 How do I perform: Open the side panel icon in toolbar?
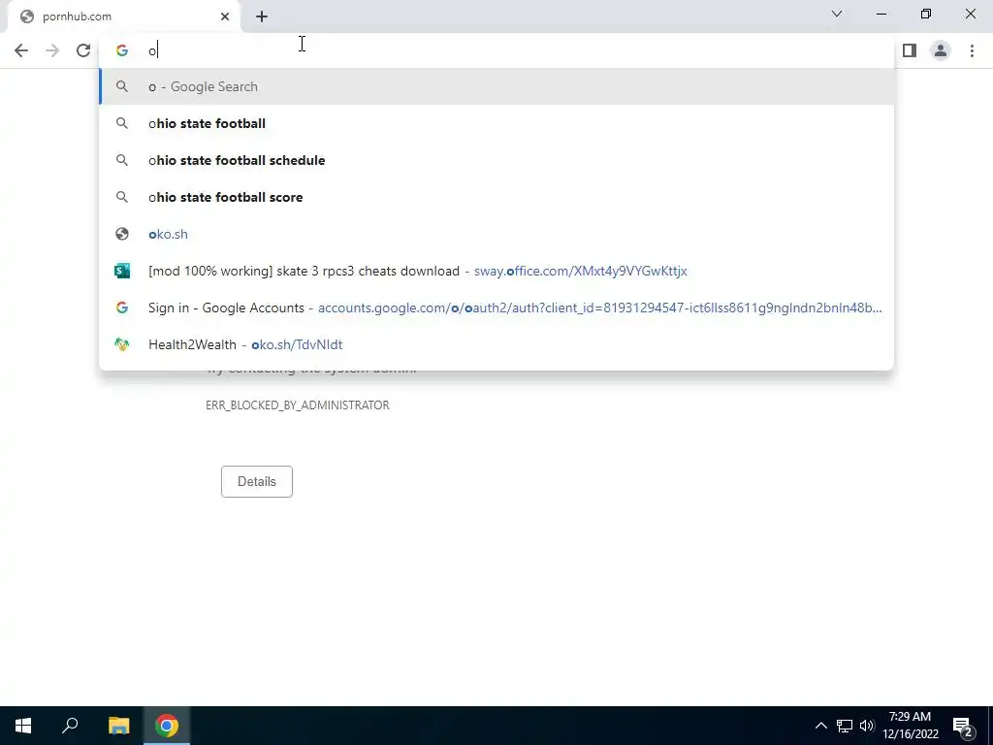pos(910,50)
